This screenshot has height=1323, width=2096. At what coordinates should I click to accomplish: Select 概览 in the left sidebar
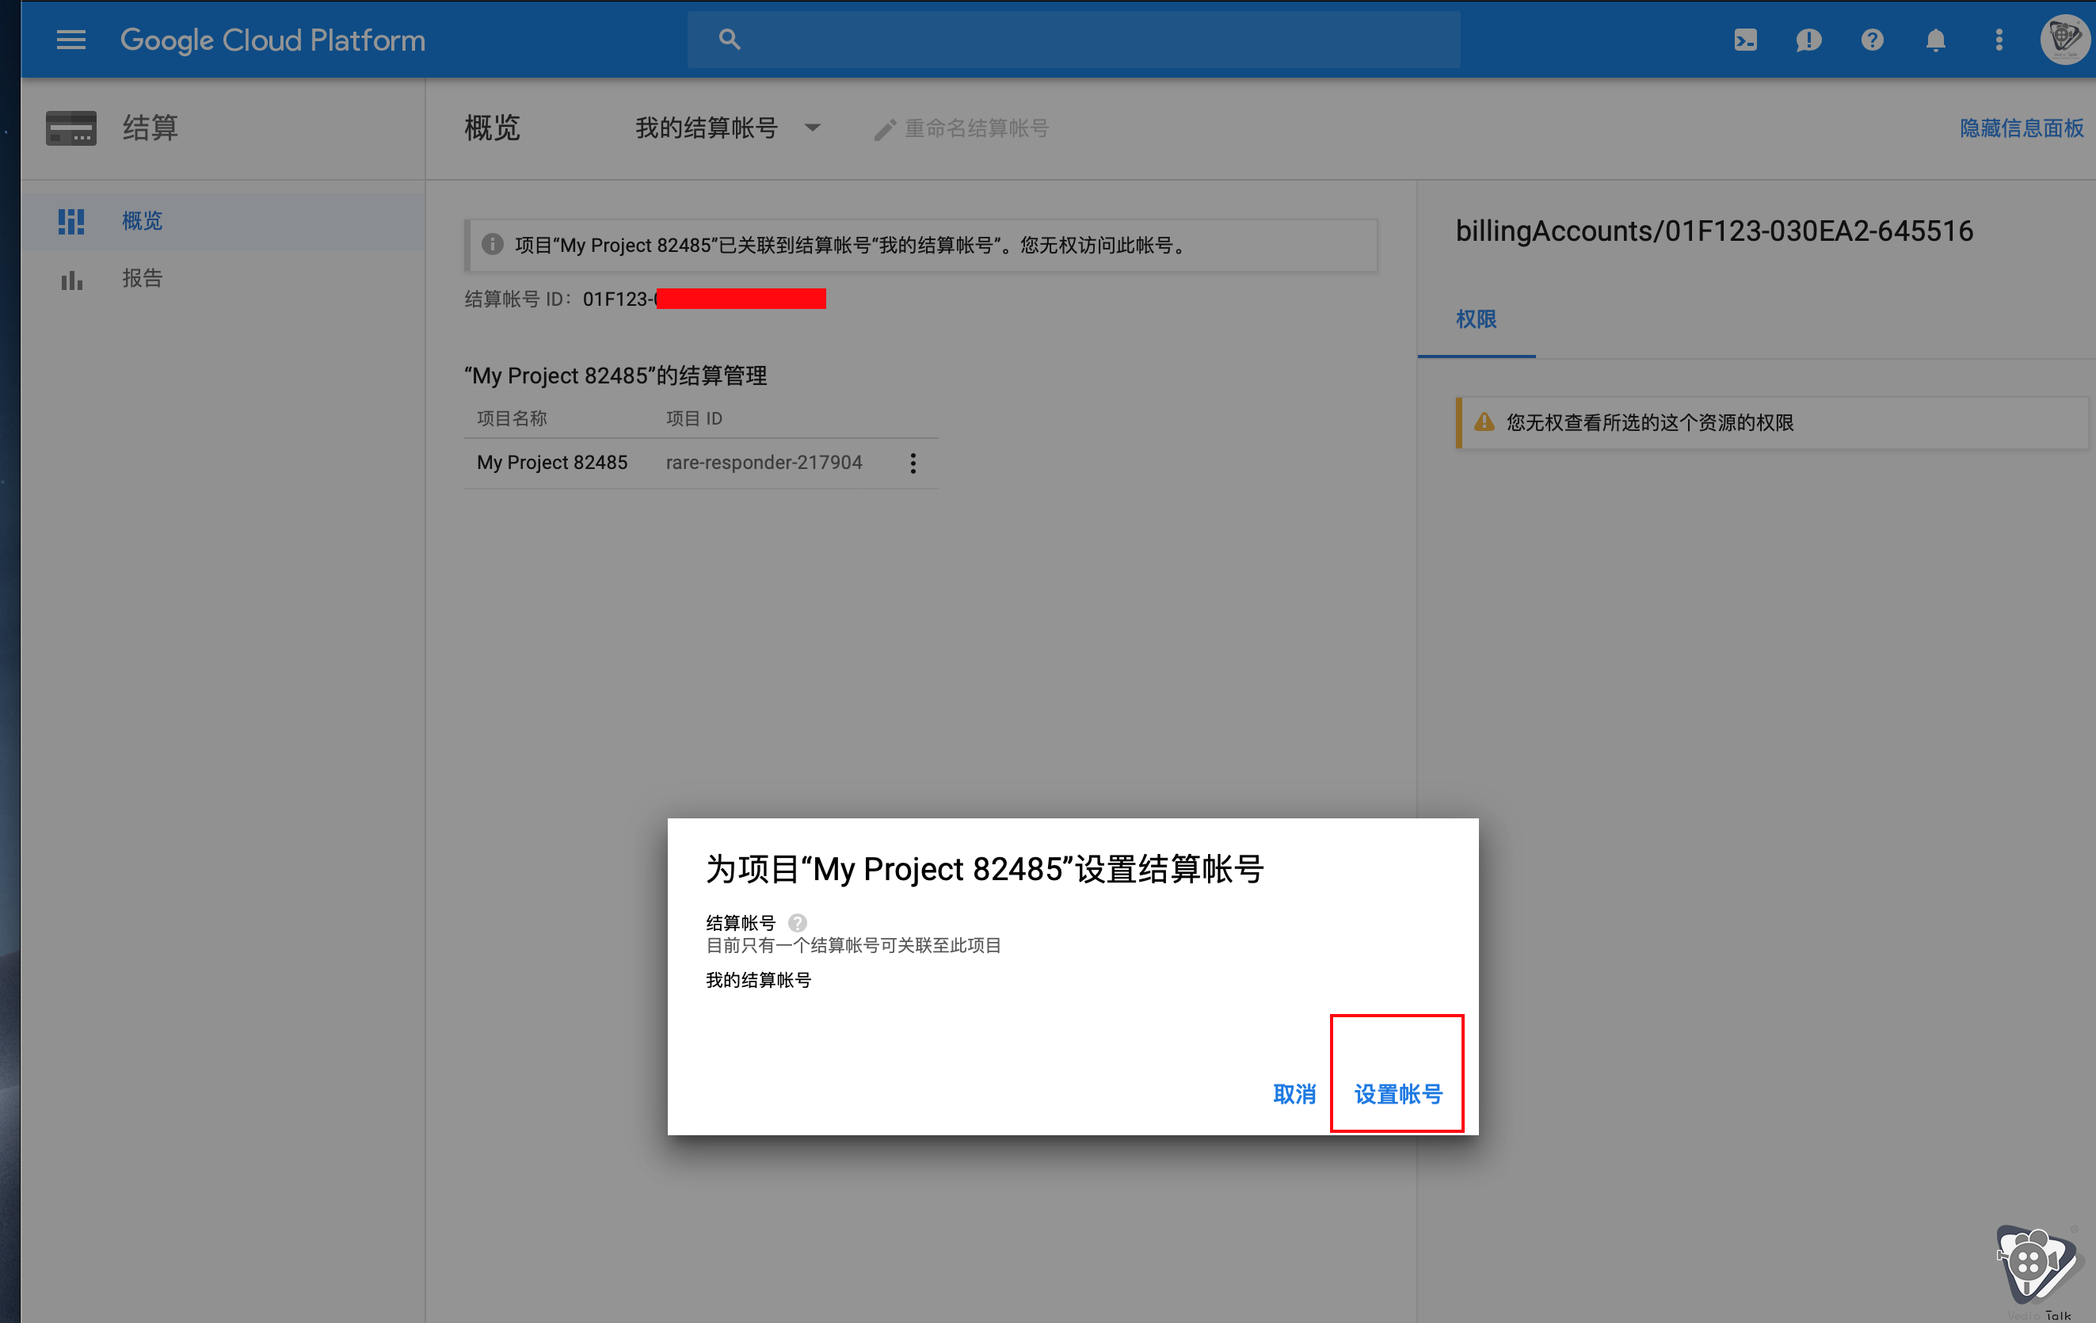click(223, 221)
